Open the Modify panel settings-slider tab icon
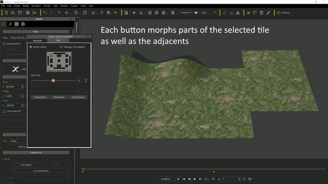Image resolution: width=328 pixels, height=184 pixels. point(4,24)
